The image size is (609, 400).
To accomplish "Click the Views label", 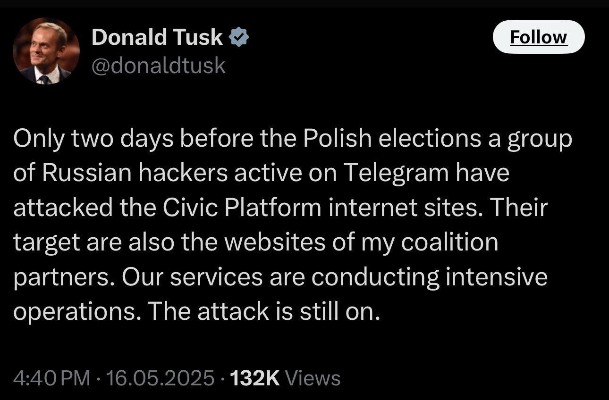I will [x=313, y=378].
